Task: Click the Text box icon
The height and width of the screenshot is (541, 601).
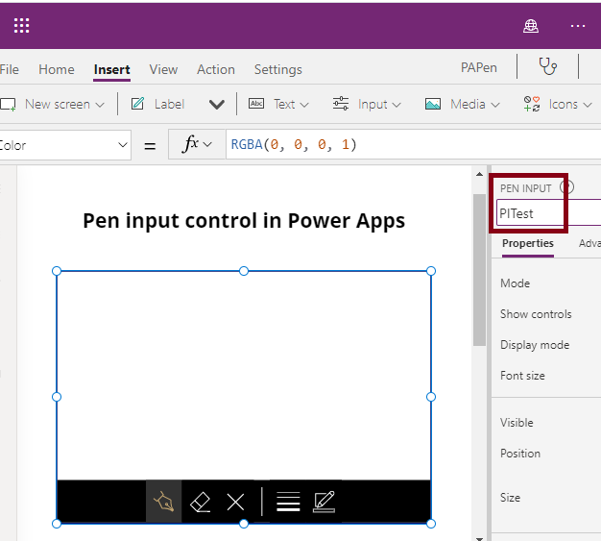Action: (x=256, y=104)
